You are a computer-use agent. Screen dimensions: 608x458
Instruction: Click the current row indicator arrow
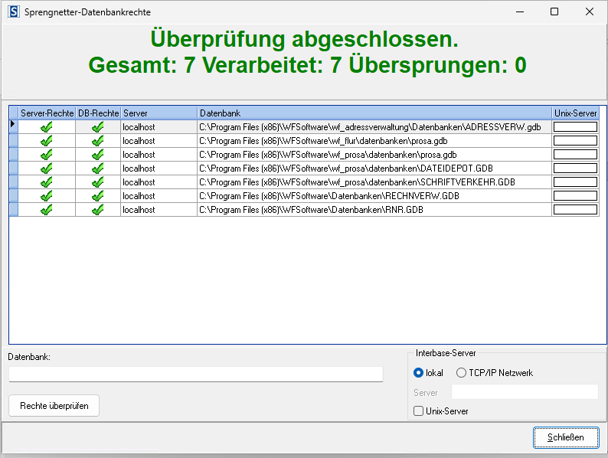pos(13,124)
